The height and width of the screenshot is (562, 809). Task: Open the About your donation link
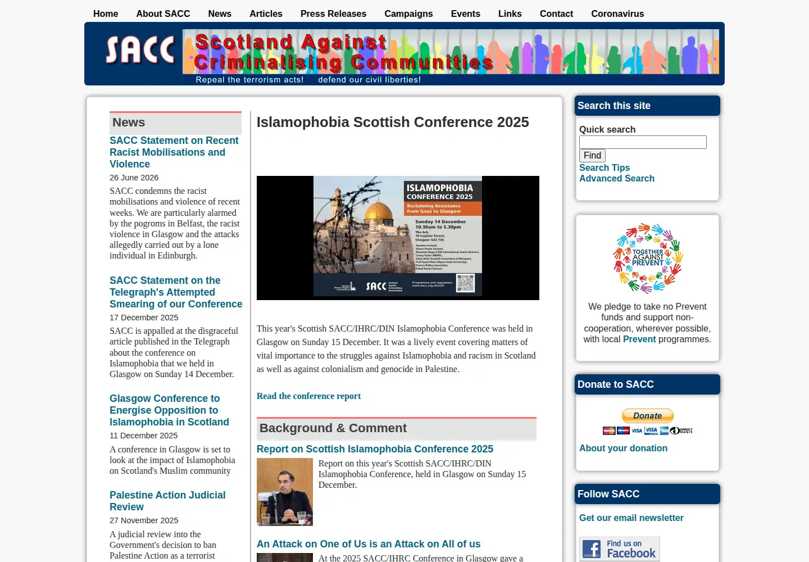[x=623, y=448]
